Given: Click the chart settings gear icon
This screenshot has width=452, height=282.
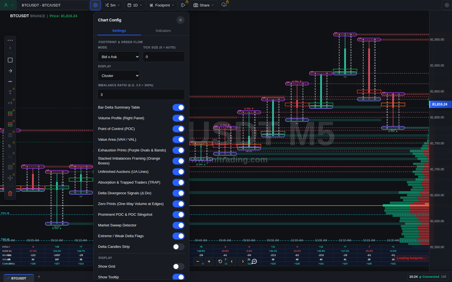Looking at the screenshot, I should click(x=95, y=5).
